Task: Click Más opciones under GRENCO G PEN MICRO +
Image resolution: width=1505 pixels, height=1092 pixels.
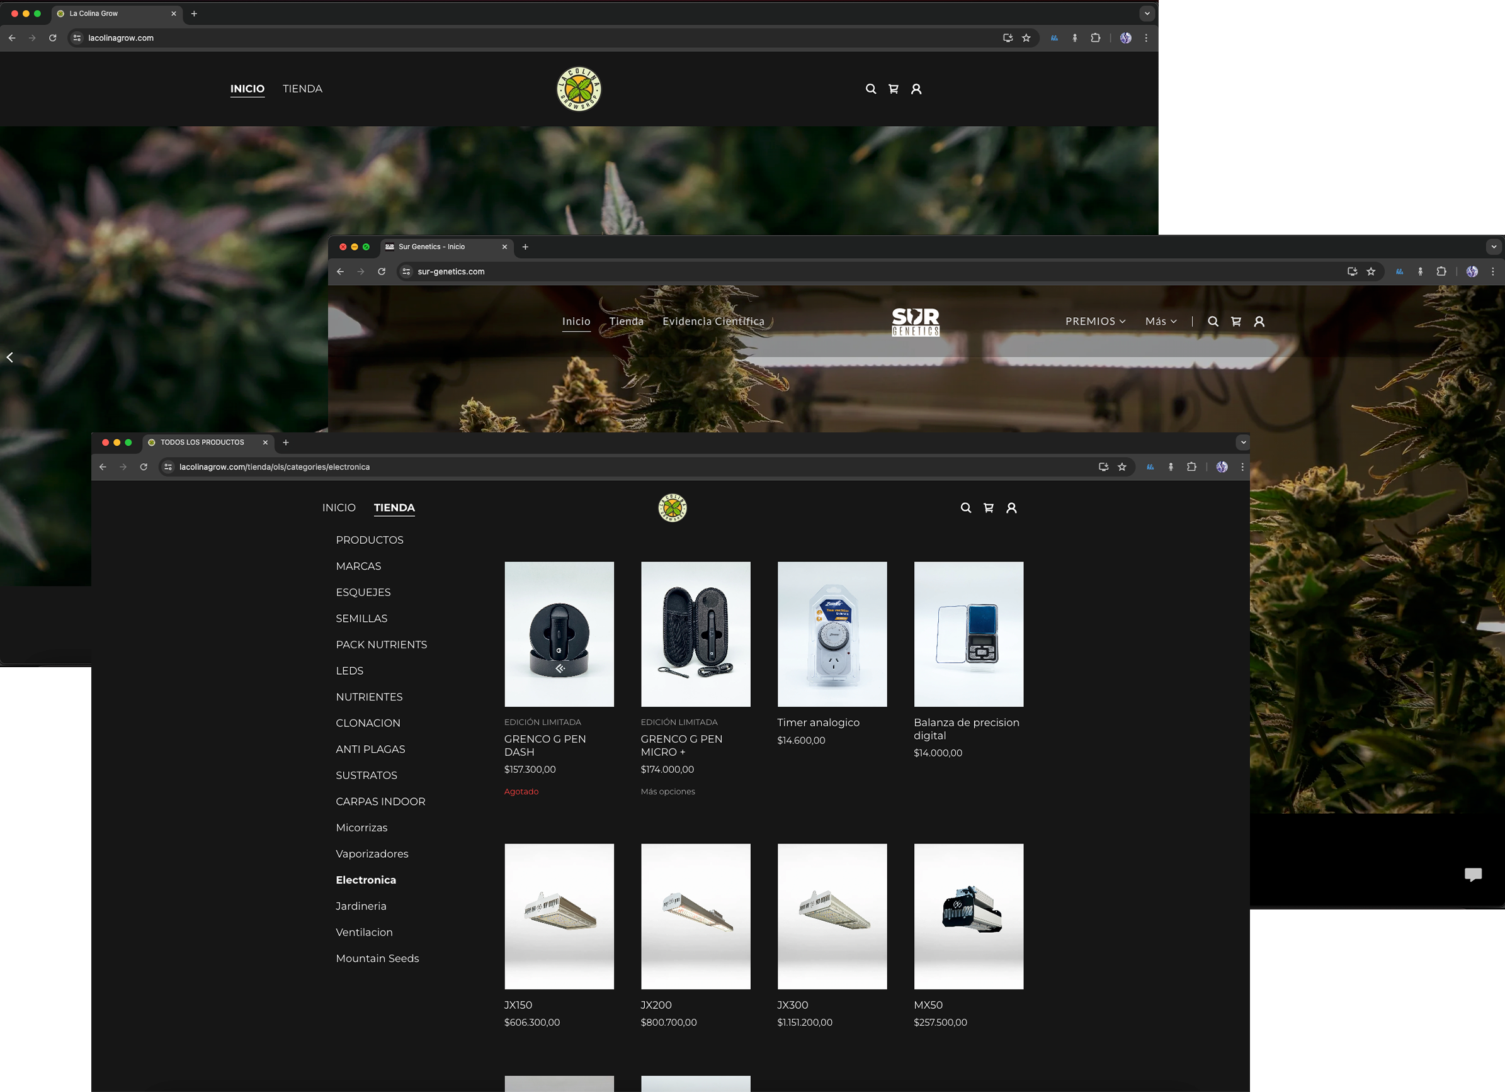Action: [667, 792]
